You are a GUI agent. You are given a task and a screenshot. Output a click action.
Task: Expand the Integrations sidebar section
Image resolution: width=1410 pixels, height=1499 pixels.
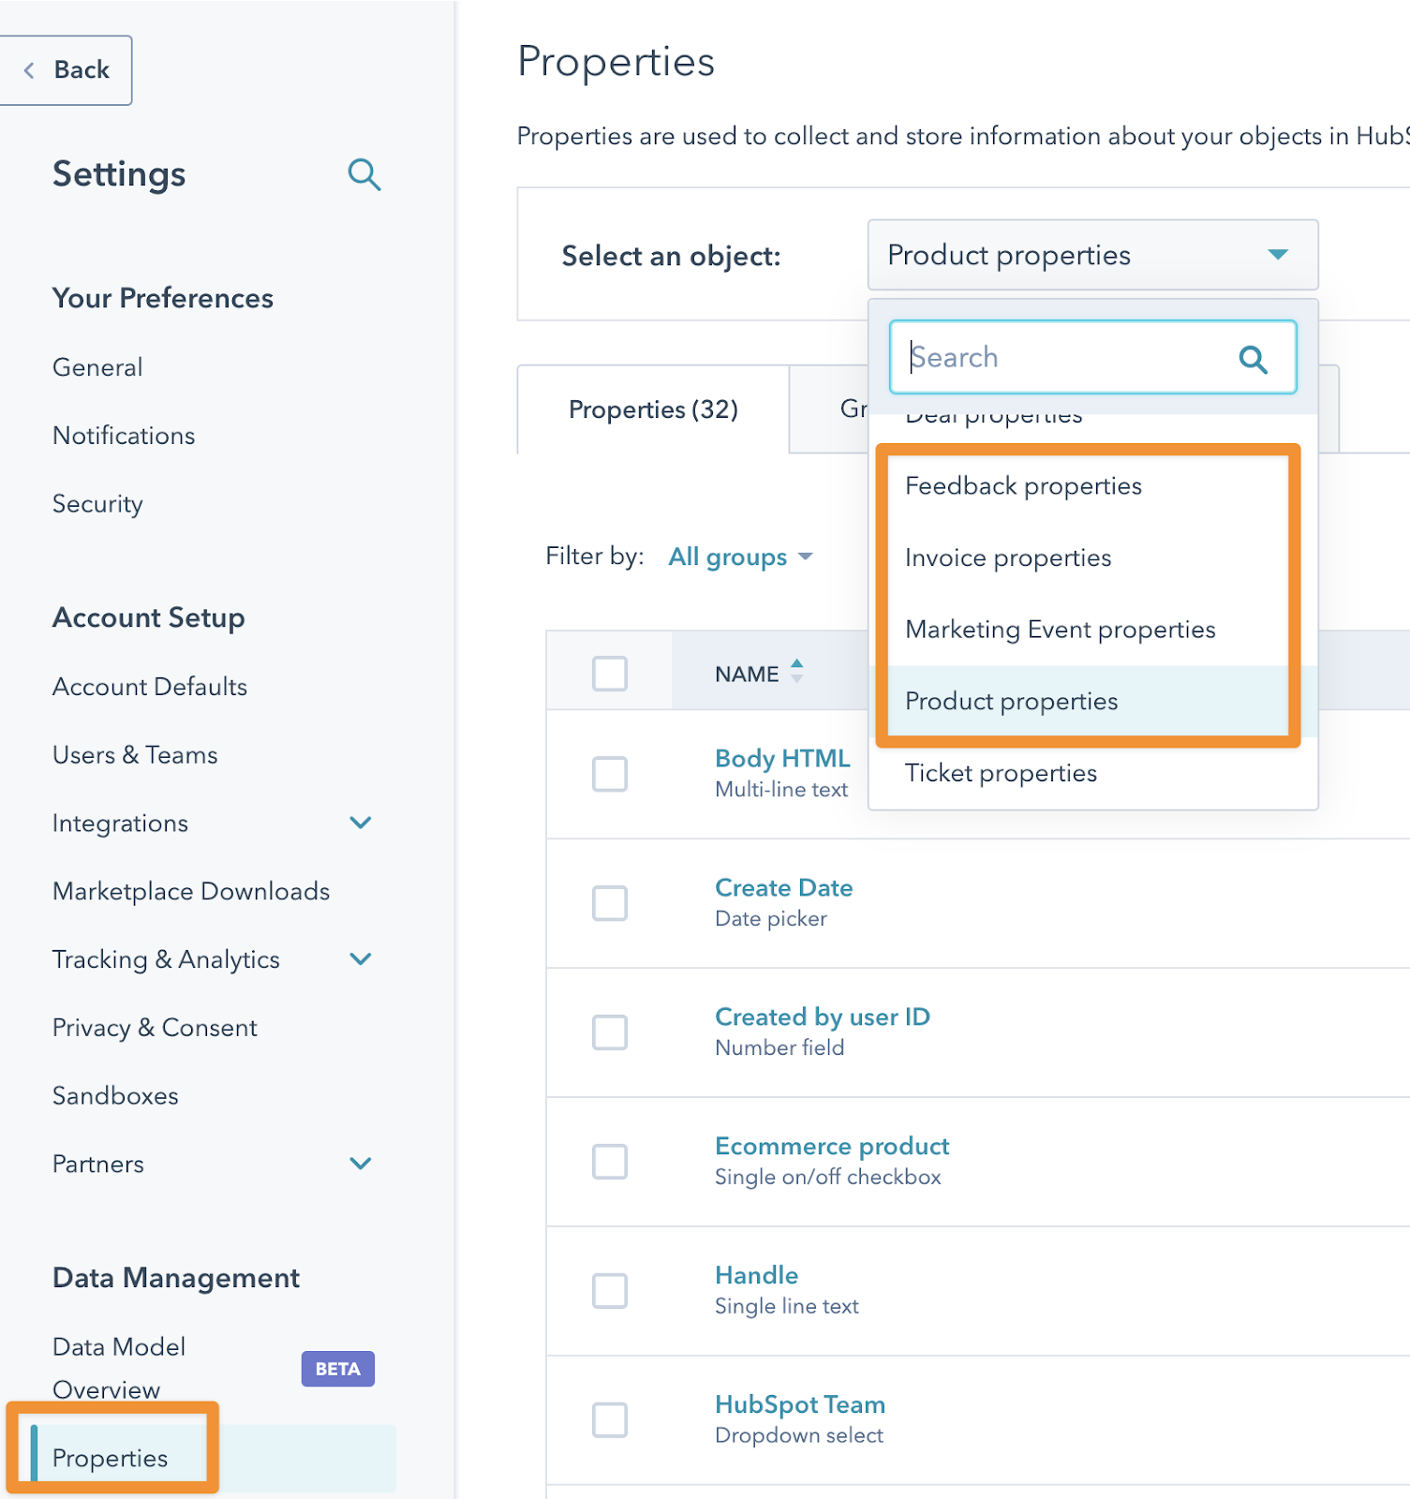click(361, 824)
